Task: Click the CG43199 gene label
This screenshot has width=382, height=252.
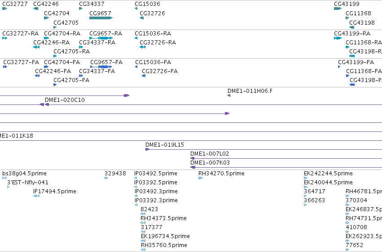Action: coord(347,4)
